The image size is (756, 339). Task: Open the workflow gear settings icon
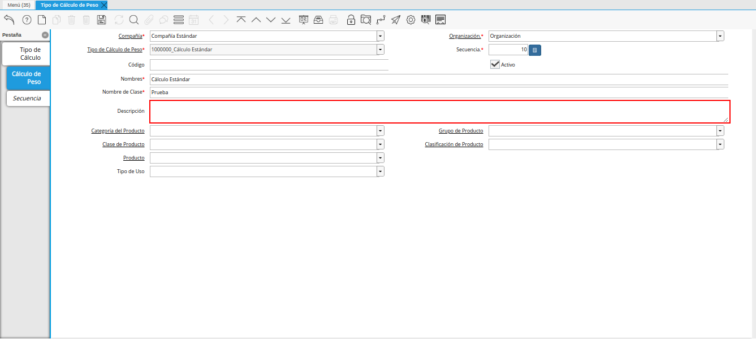coord(411,20)
